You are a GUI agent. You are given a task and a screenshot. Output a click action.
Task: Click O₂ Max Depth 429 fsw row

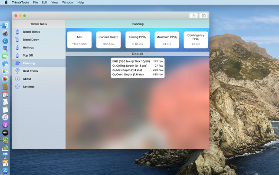pyautogui.click(x=138, y=70)
